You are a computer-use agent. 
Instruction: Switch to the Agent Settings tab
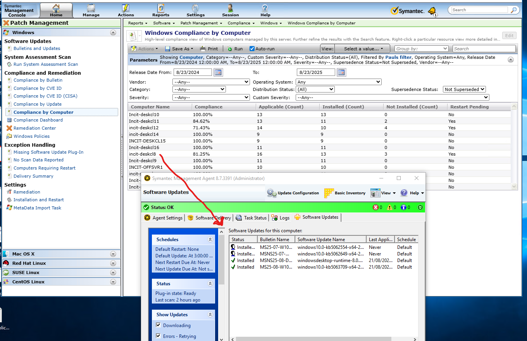pyautogui.click(x=164, y=218)
